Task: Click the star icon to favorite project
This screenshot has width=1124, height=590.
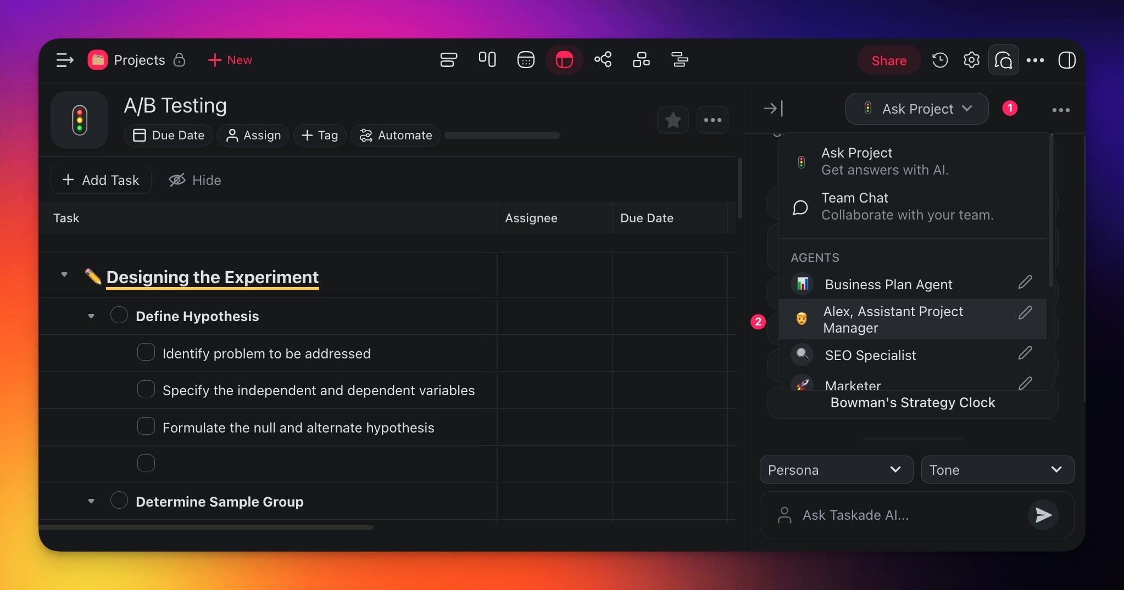Action: click(x=672, y=120)
